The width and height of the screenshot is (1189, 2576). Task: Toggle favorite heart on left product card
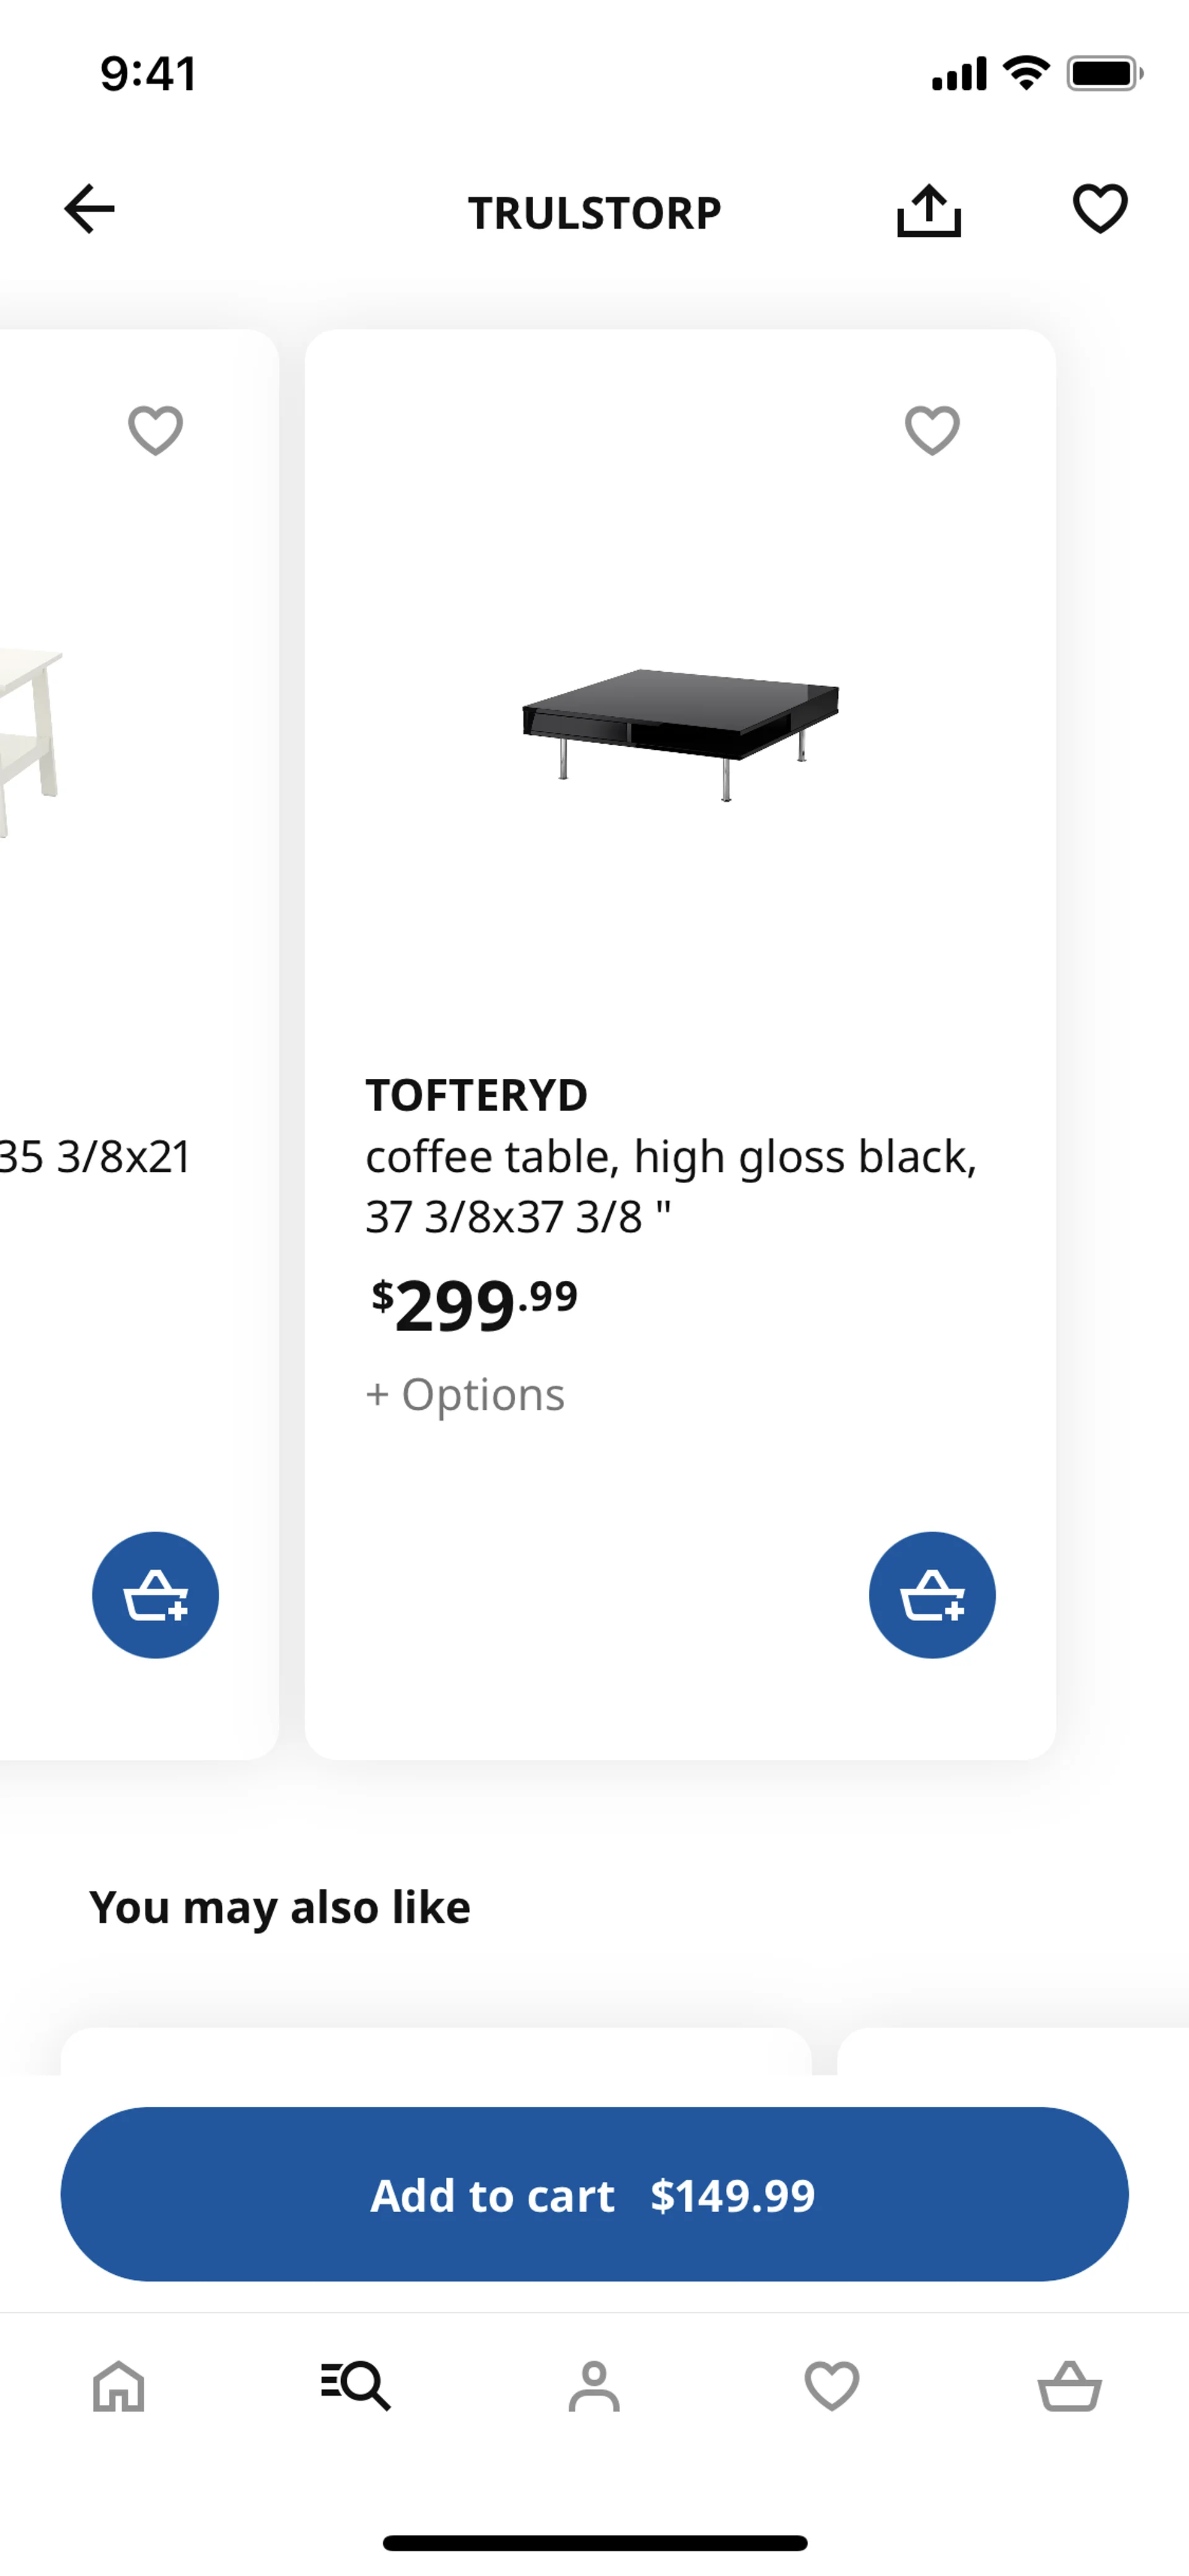(156, 430)
